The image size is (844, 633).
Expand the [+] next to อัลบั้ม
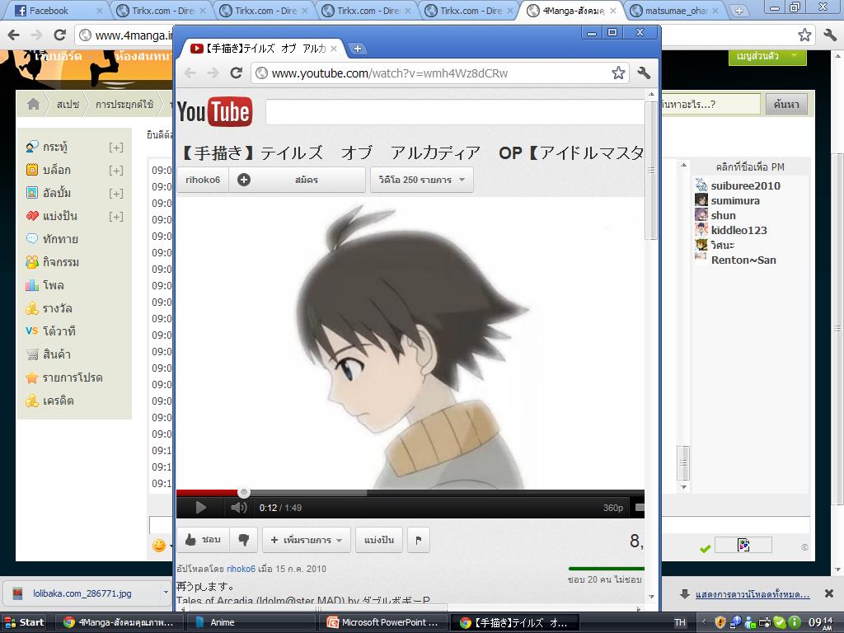coord(115,193)
